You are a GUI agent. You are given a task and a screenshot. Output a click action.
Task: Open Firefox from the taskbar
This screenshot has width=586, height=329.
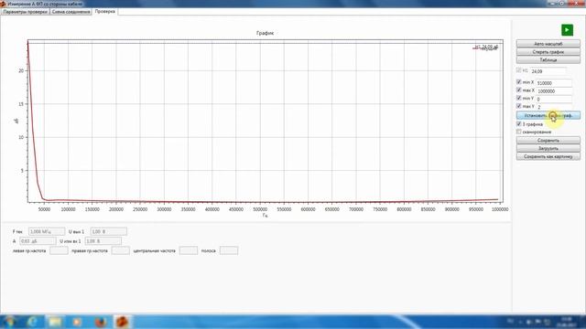coord(100,322)
